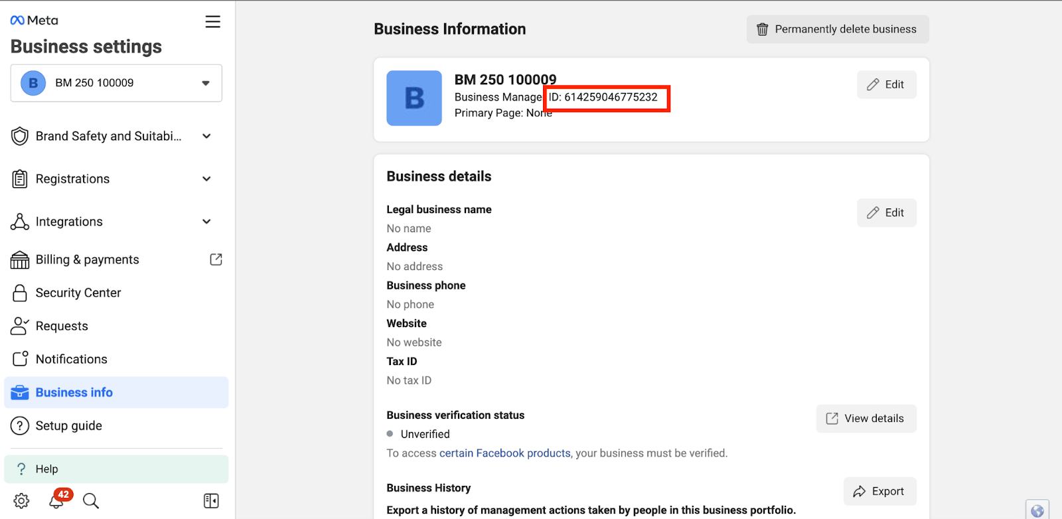1062x519 pixels.
Task: Expand Brand Safety and Suitability section
Action: click(x=206, y=136)
